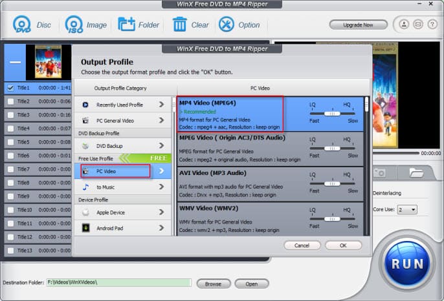Click the snapshot camera icon under preview
Viewport: 444px width, 301px height.
point(379,172)
